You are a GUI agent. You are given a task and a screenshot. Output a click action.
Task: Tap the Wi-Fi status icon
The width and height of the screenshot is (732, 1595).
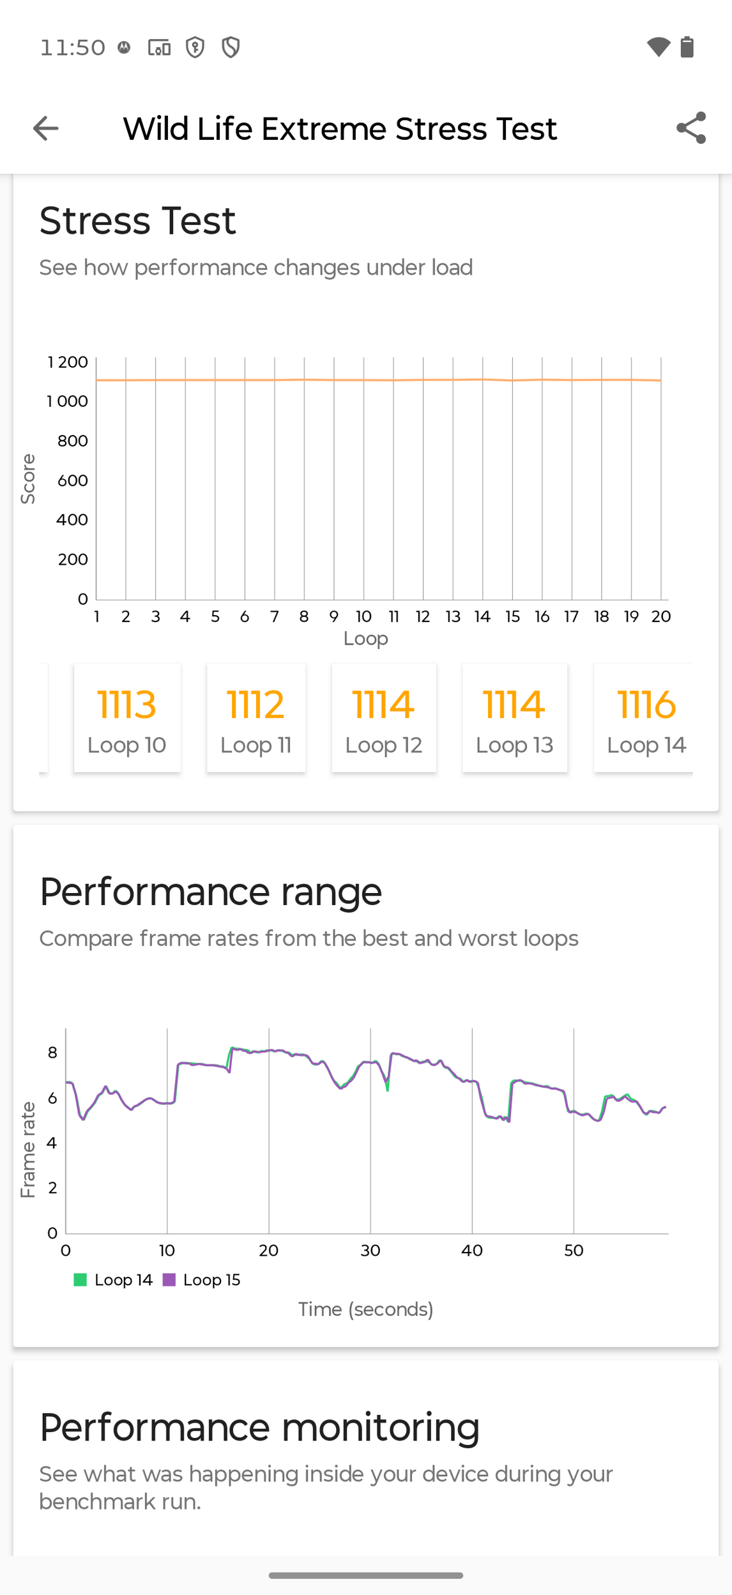[659, 47]
